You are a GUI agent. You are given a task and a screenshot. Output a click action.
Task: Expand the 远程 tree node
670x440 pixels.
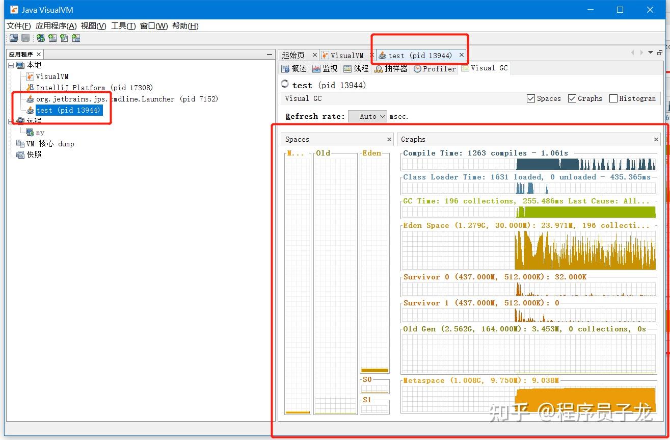pos(11,121)
